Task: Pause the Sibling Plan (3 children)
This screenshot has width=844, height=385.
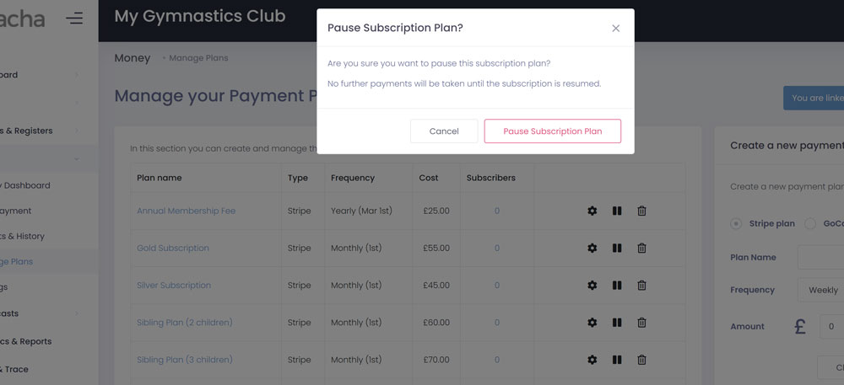Action: 617,360
